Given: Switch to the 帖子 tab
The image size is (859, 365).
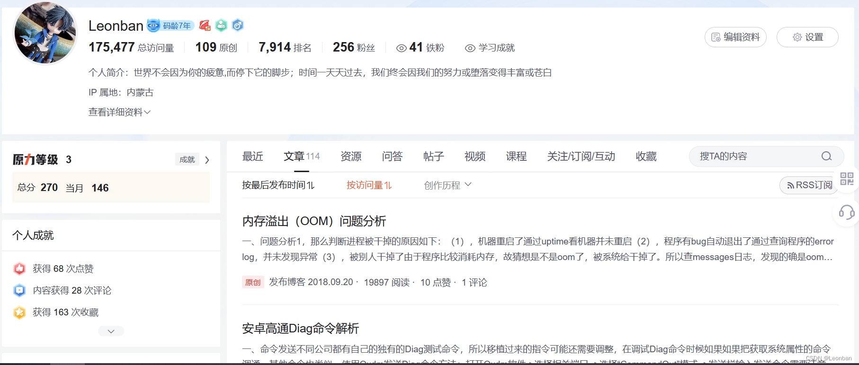Looking at the screenshot, I should click(434, 156).
